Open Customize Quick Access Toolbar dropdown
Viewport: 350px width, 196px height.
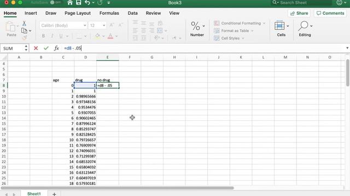click(x=109, y=3)
